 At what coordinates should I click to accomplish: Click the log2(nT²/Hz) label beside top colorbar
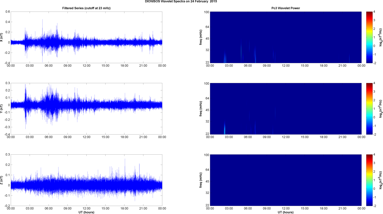click(x=381, y=37)
